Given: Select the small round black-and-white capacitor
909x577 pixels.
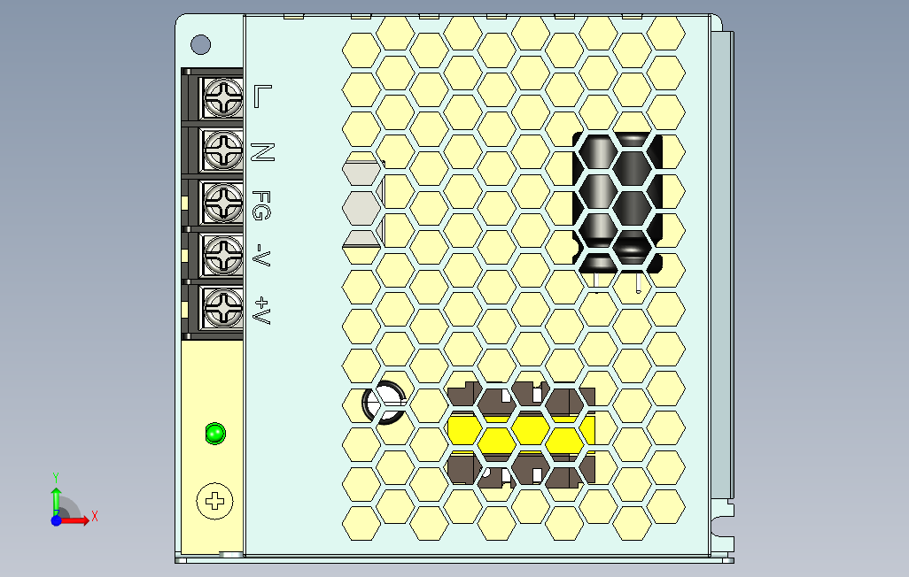Looking at the screenshot, I should 384,403.
